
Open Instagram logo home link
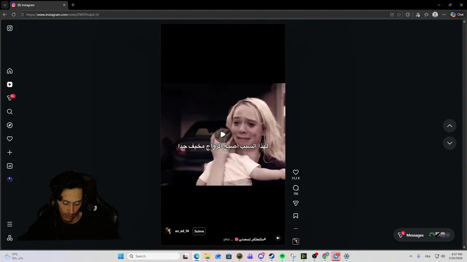click(10, 28)
